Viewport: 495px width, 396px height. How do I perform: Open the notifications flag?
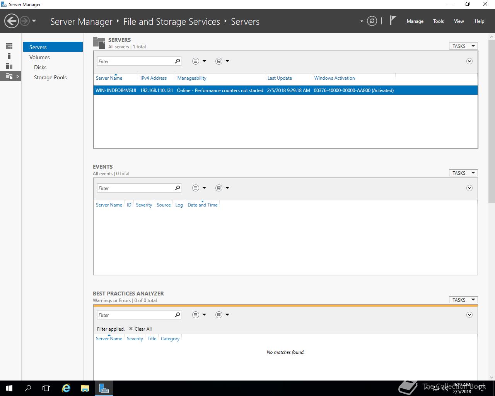[x=393, y=20]
